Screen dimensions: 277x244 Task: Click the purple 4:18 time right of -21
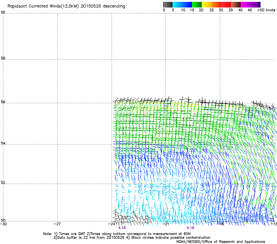[190, 228]
